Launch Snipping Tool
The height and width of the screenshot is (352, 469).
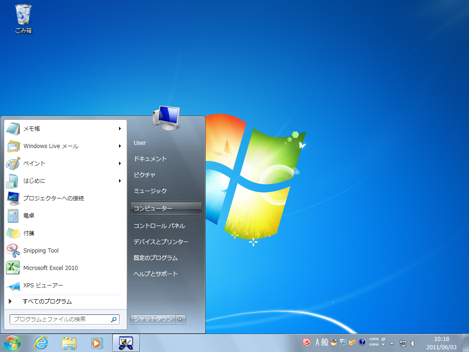click(66, 251)
